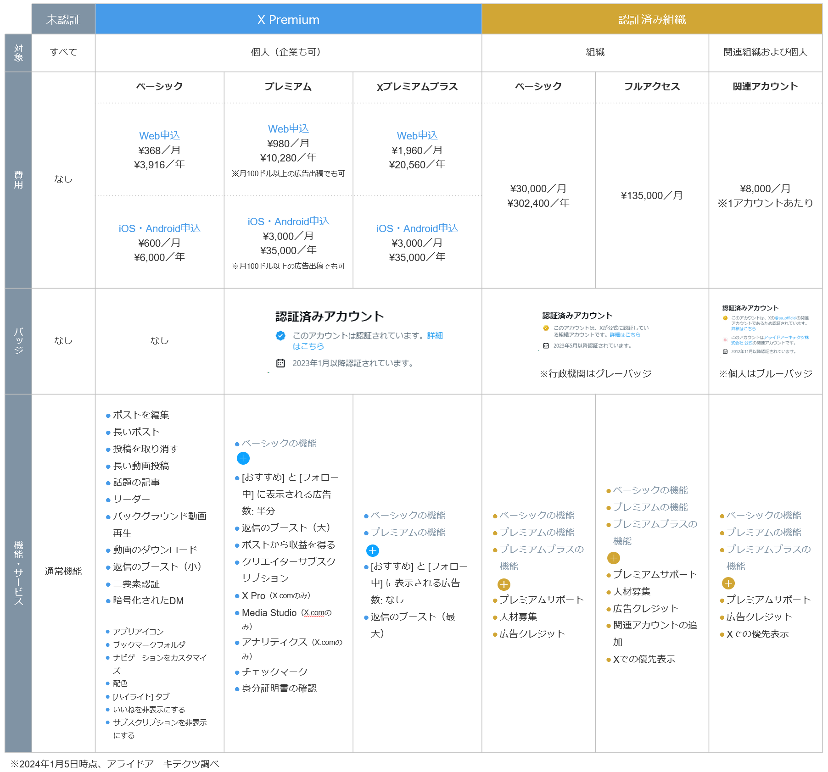
Task: Click the calendar icon next to 2023年5月以降認証
Action: click(546, 345)
